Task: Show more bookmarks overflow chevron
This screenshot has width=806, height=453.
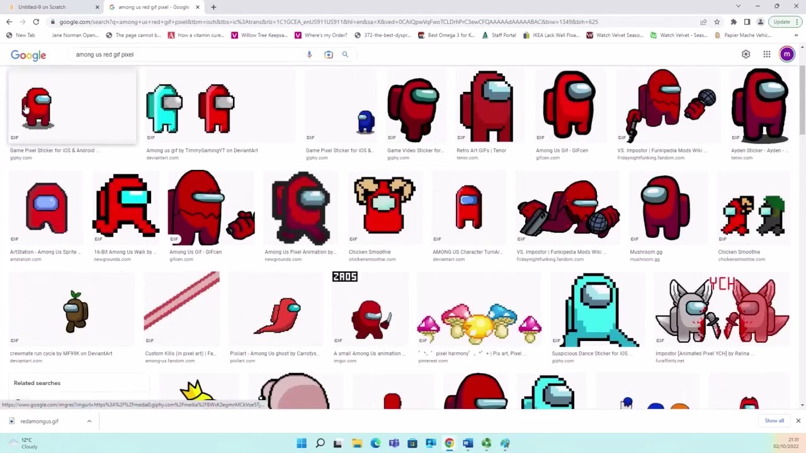Action: [x=796, y=35]
